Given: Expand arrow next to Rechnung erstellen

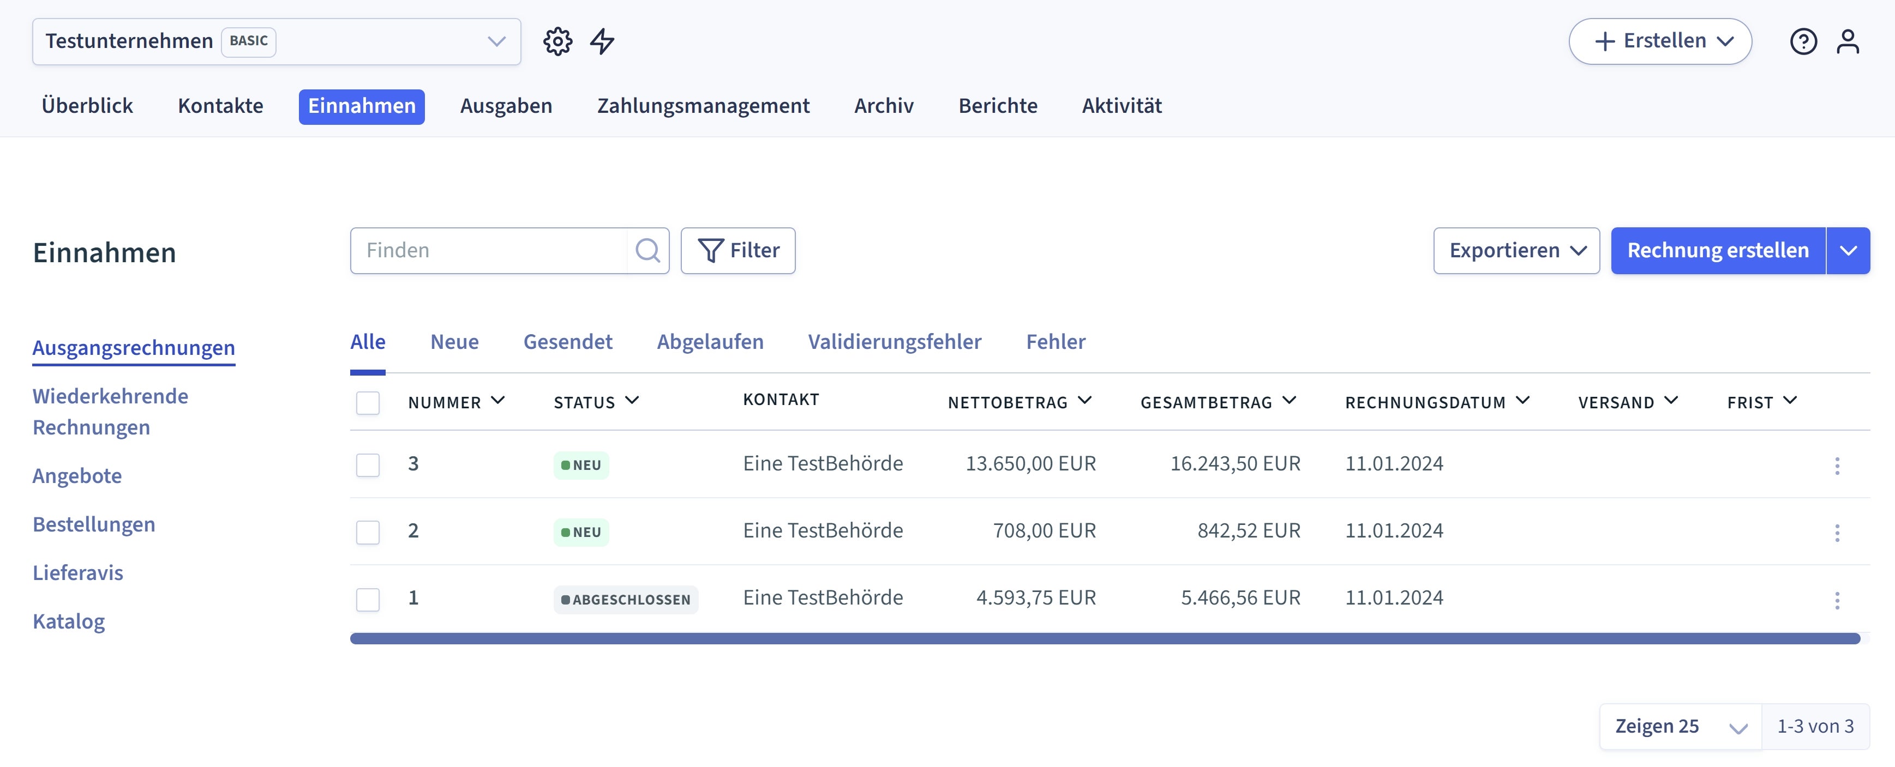Looking at the screenshot, I should tap(1848, 251).
